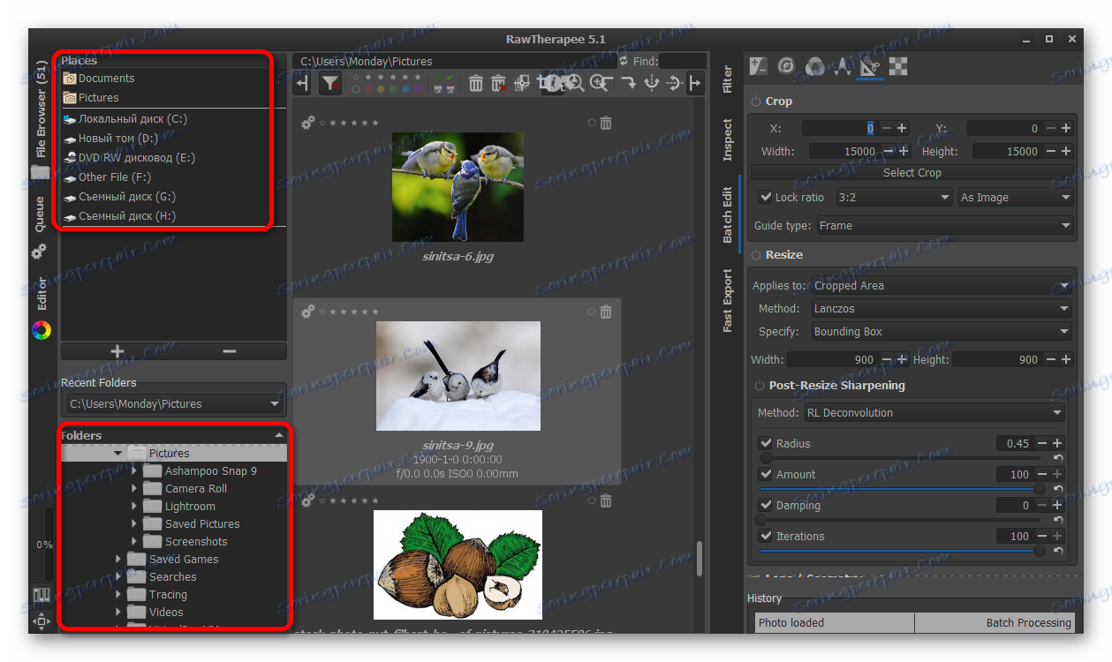Switch to the Batch Edit tab
This screenshot has width=1112, height=662.
(x=728, y=214)
